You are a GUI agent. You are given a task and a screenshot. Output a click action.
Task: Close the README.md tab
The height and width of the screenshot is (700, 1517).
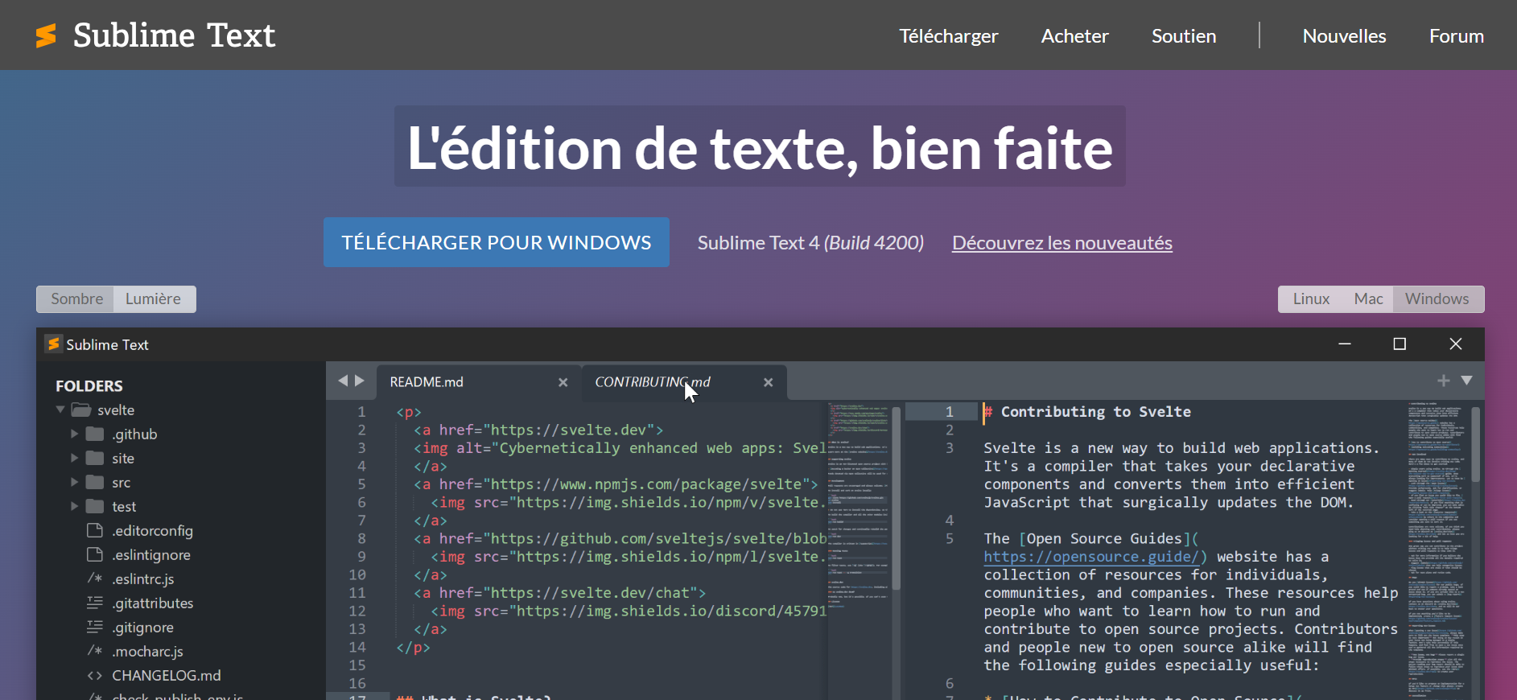click(x=563, y=382)
